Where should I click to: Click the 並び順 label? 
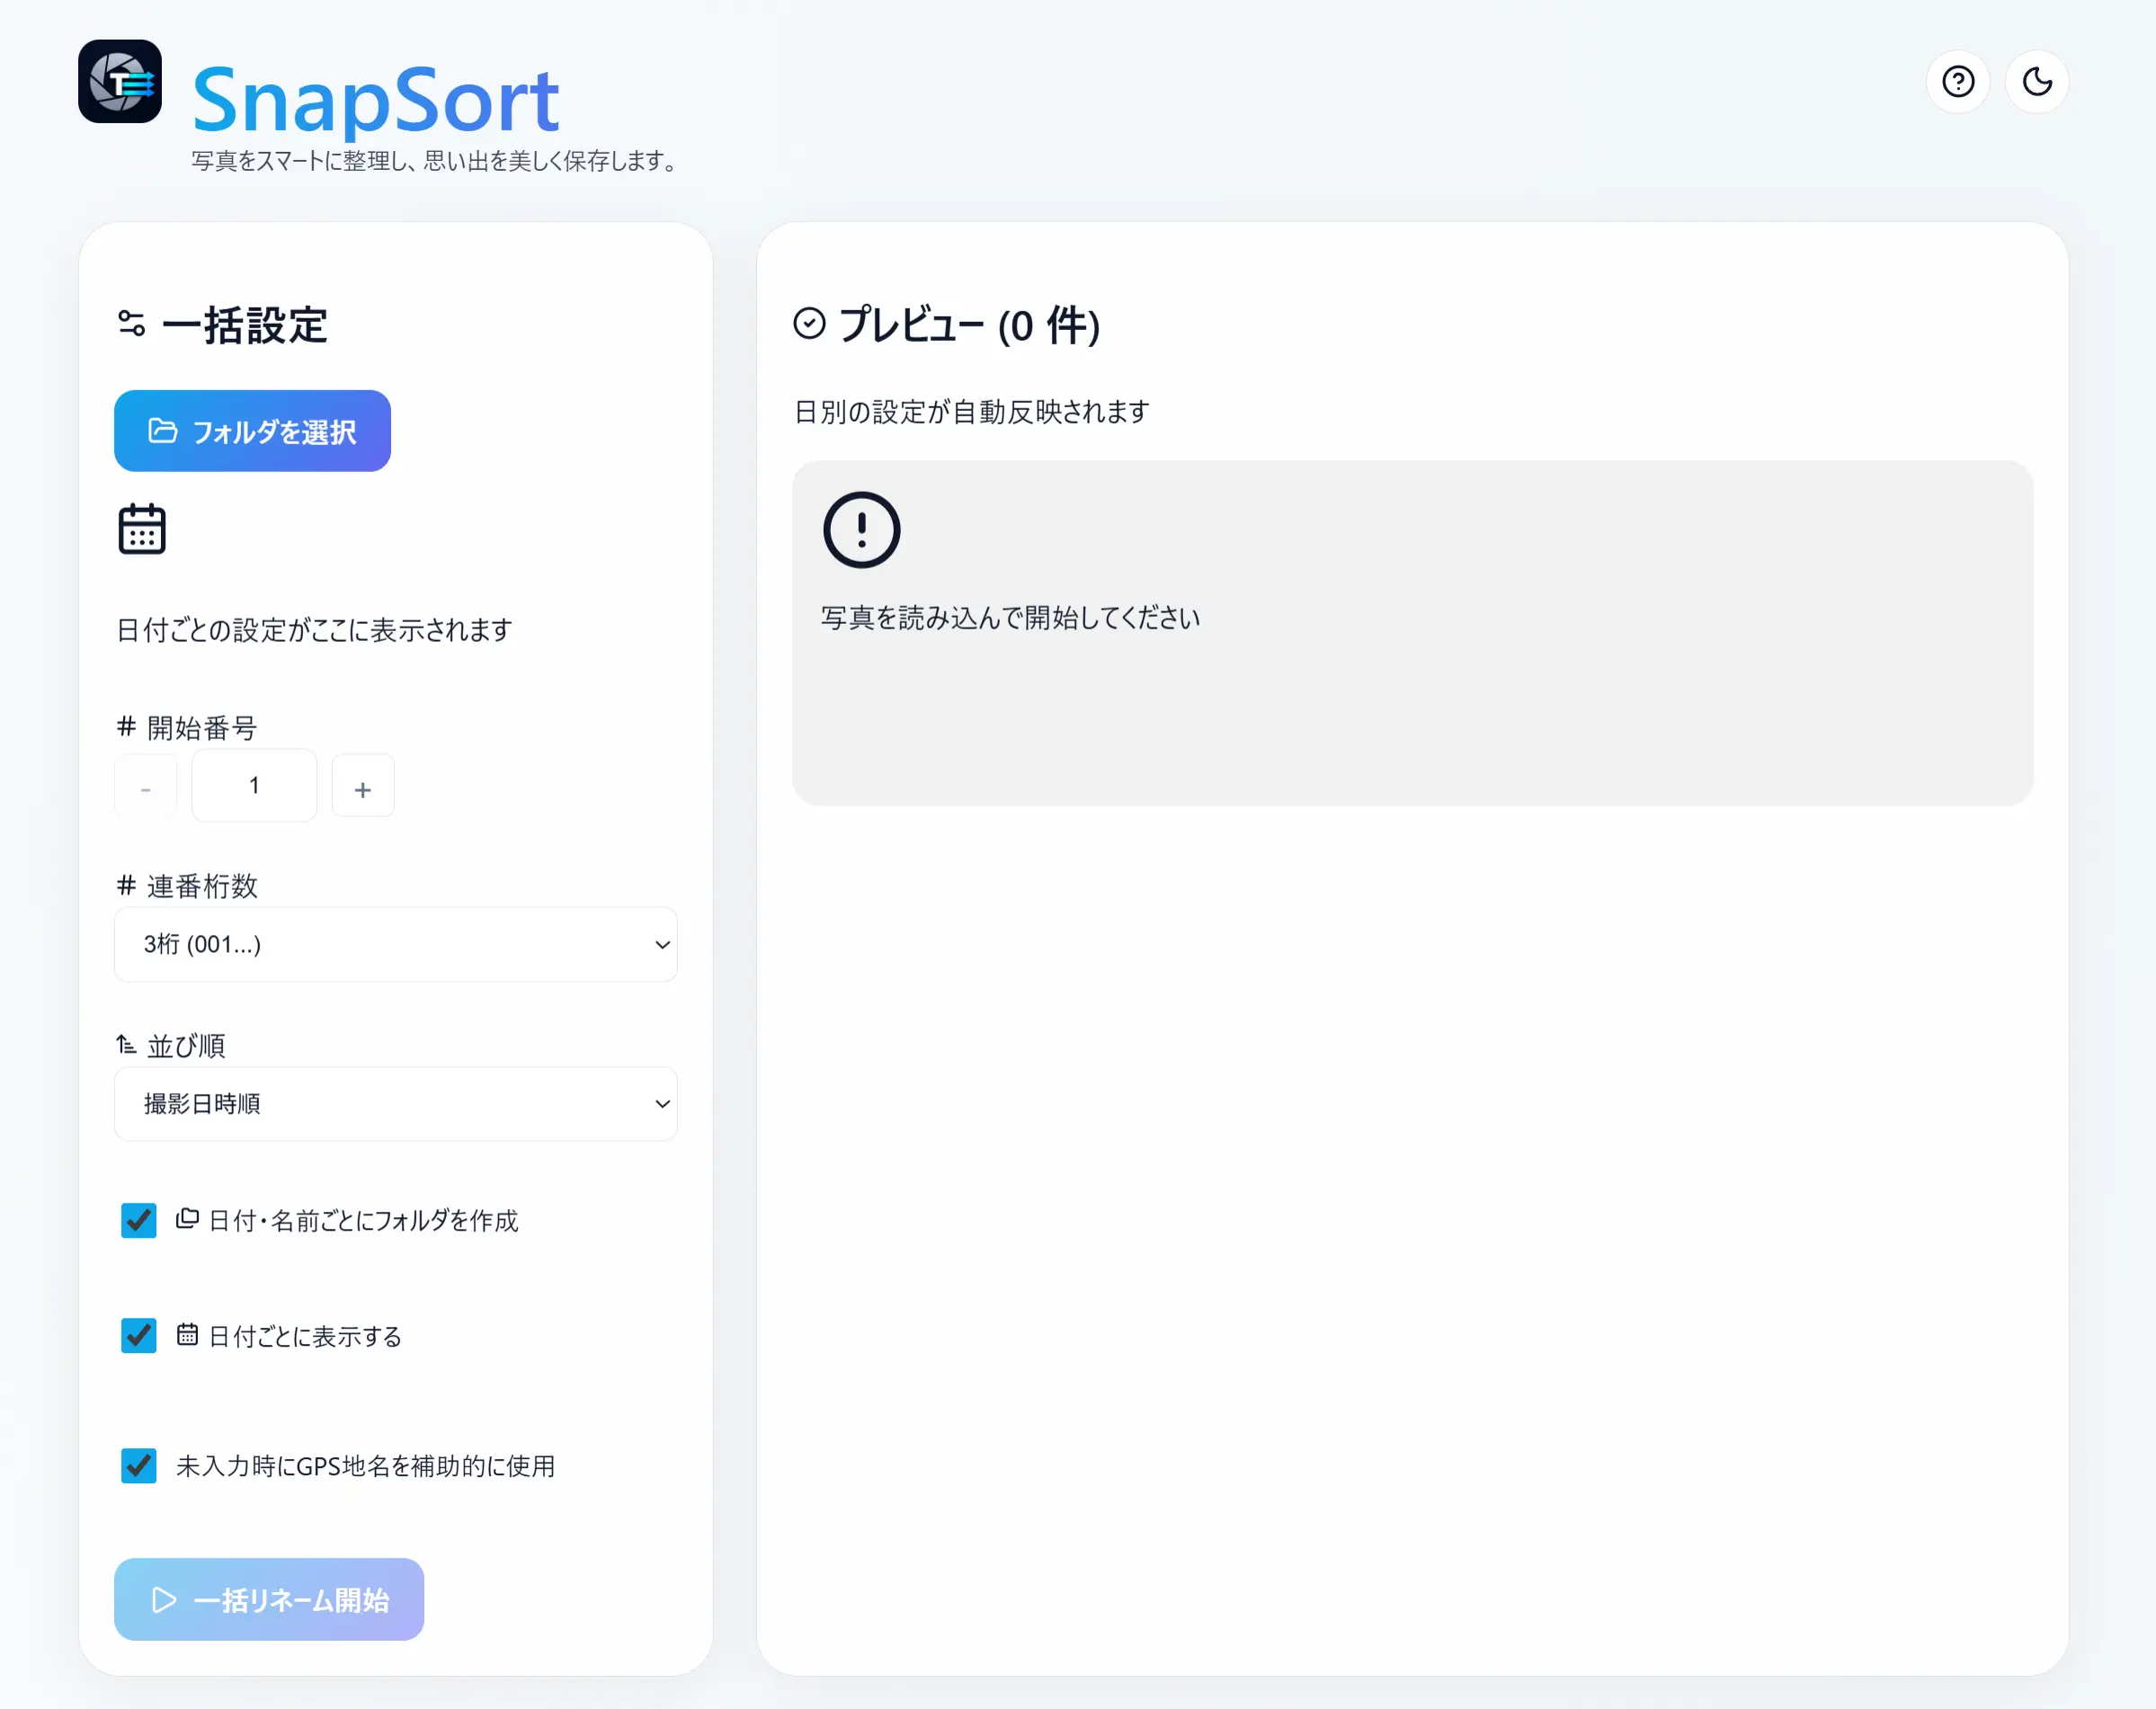pos(186,1045)
